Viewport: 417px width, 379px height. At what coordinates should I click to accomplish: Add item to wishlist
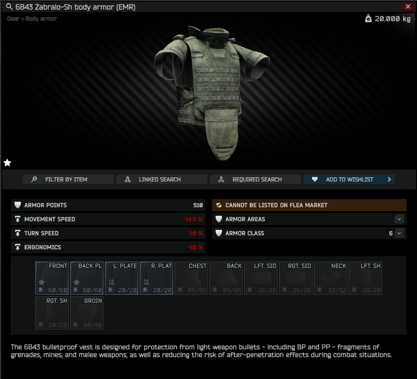click(349, 179)
